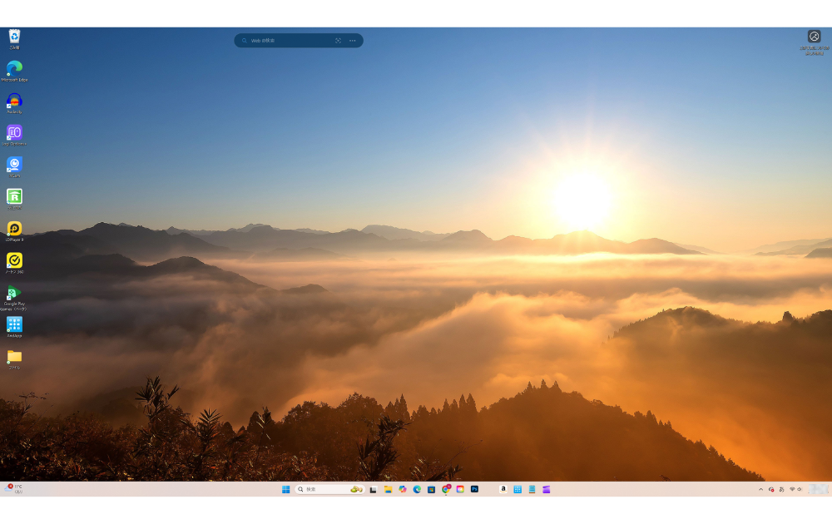Select the Logi Options+ desktop shortcut
Viewport: 832px width, 524px height.
14,132
